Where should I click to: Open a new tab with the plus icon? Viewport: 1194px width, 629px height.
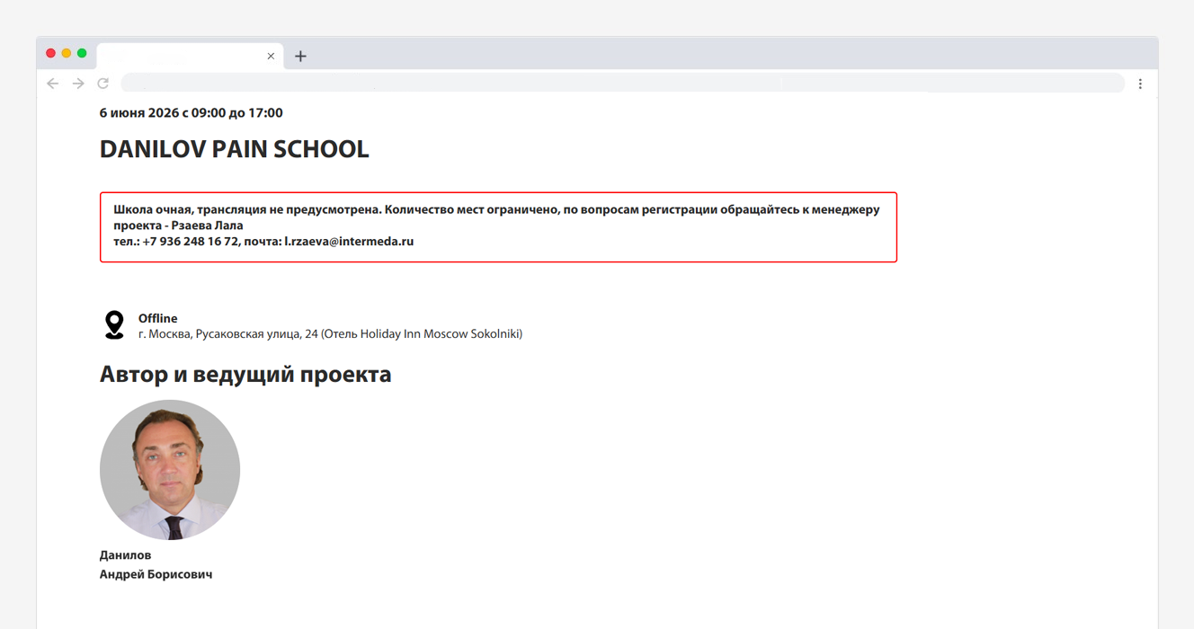point(300,56)
